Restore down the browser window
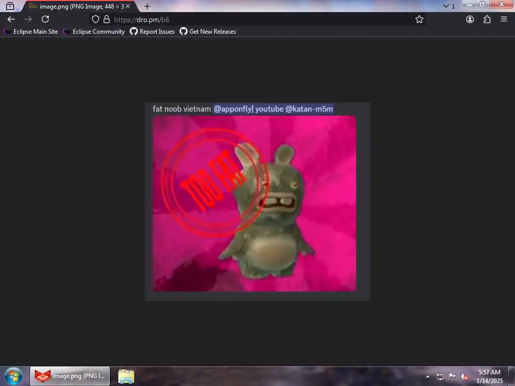This screenshot has height=386, width=515. 482,4
